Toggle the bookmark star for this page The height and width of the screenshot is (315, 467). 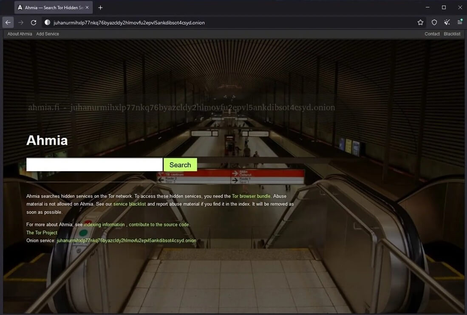[x=420, y=22]
